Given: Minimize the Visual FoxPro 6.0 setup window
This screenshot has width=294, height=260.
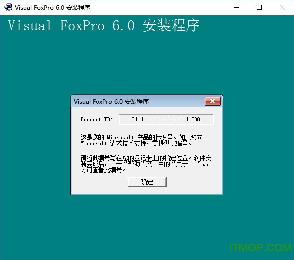Looking at the screenshot, I should [237, 7].
